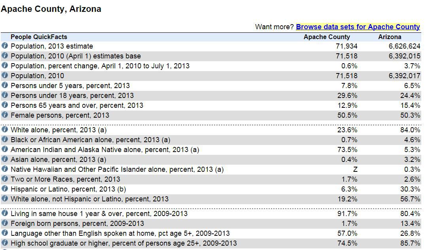The image size is (428, 250).
Task: Click info icon beside High school graduate or higher
Action: tap(5, 243)
